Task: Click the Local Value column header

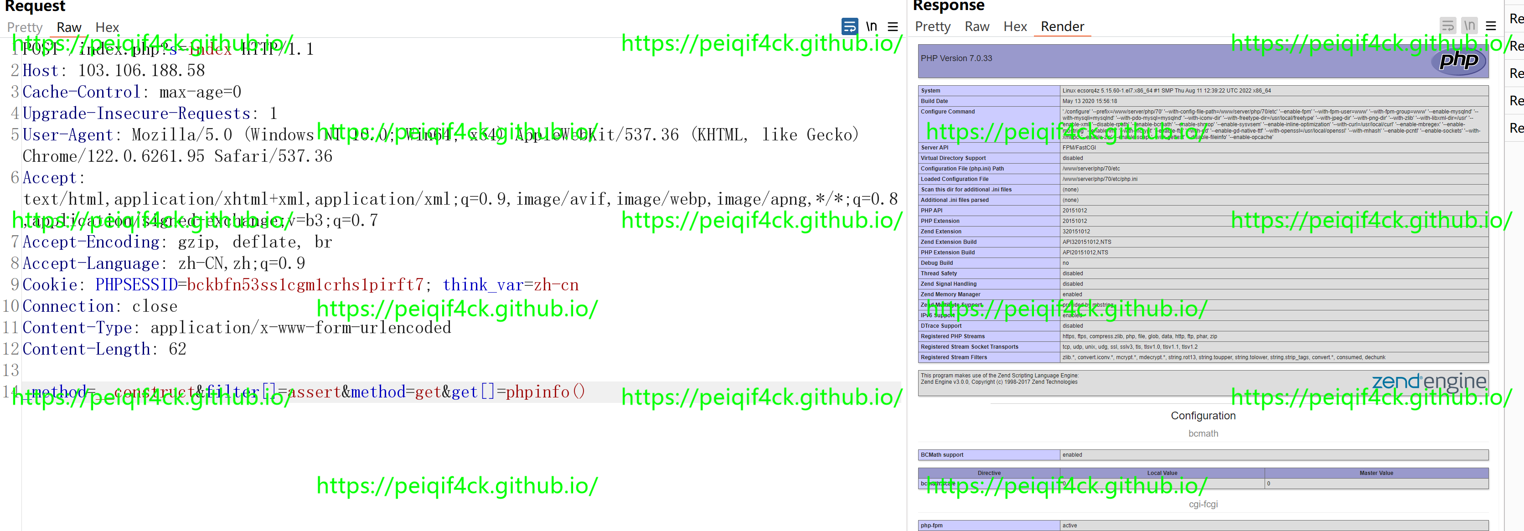Action: [x=1162, y=473]
